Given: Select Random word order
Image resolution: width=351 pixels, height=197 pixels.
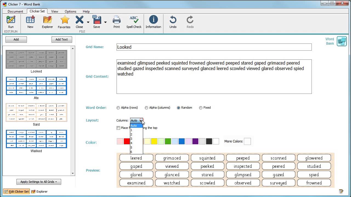Looking at the screenshot, I should pos(179,108).
